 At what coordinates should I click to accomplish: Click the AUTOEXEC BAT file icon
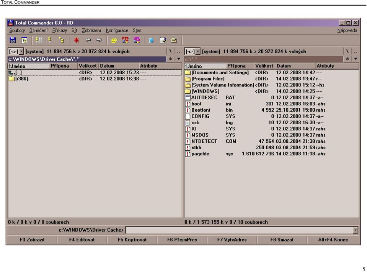[x=188, y=98]
